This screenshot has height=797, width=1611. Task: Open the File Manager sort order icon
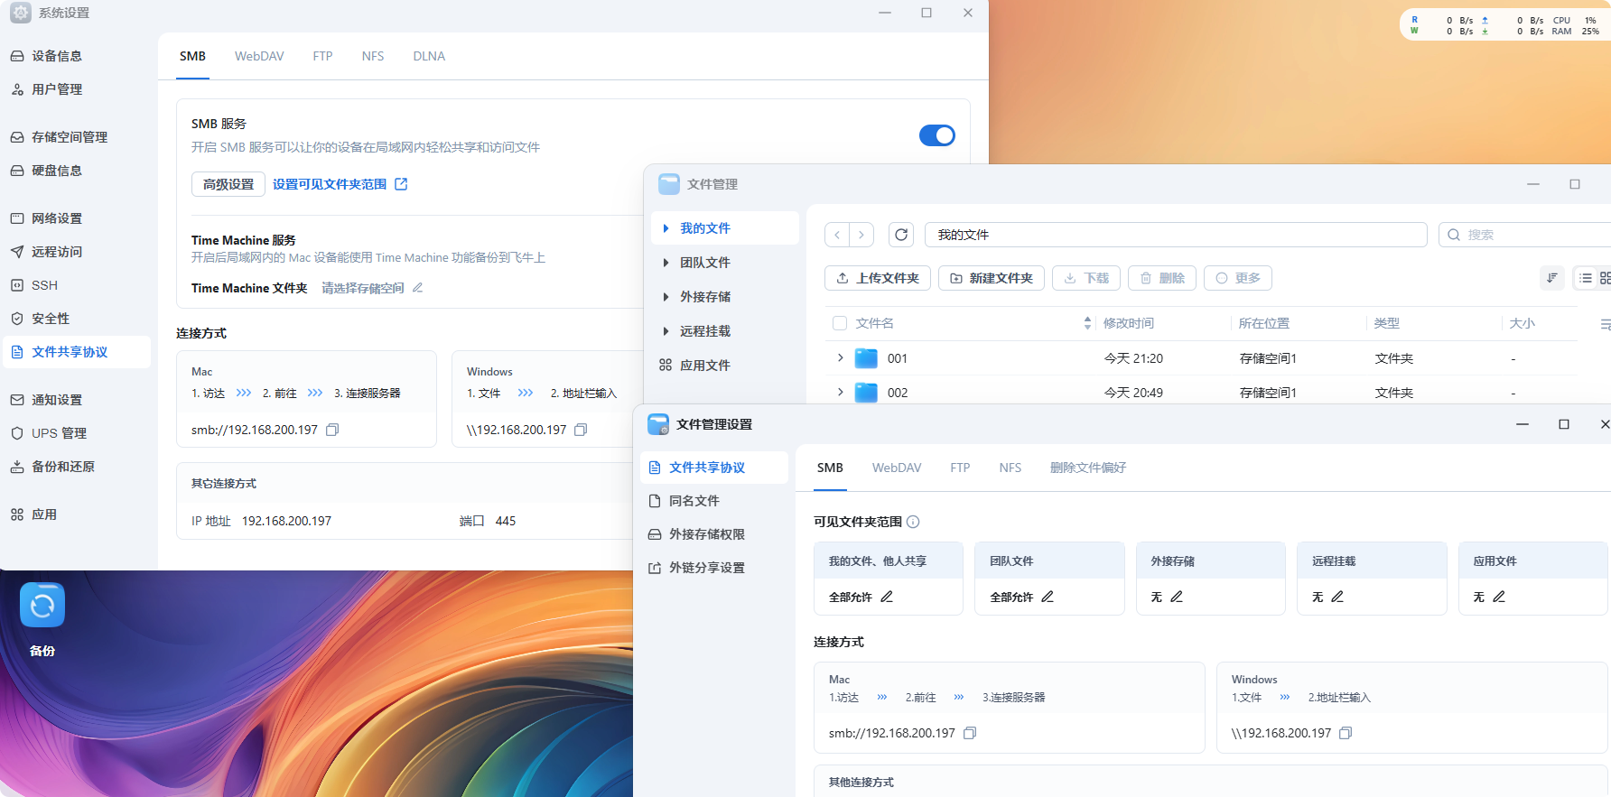(x=1551, y=278)
